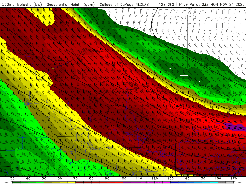246x184 pixels.
Task: Click the cyan swatch just left of 160
Action: [214, 182]
